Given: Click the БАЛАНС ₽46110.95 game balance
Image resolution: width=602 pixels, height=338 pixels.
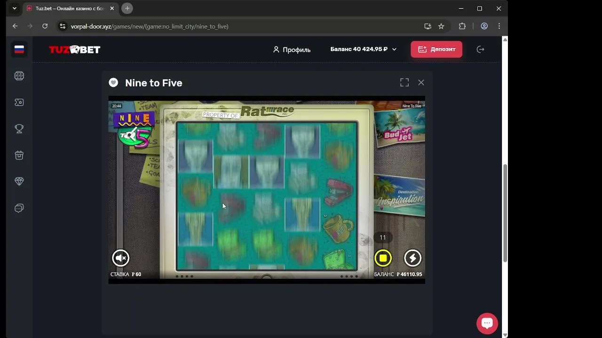Looking at the screenshot, I should coord(398,274).
